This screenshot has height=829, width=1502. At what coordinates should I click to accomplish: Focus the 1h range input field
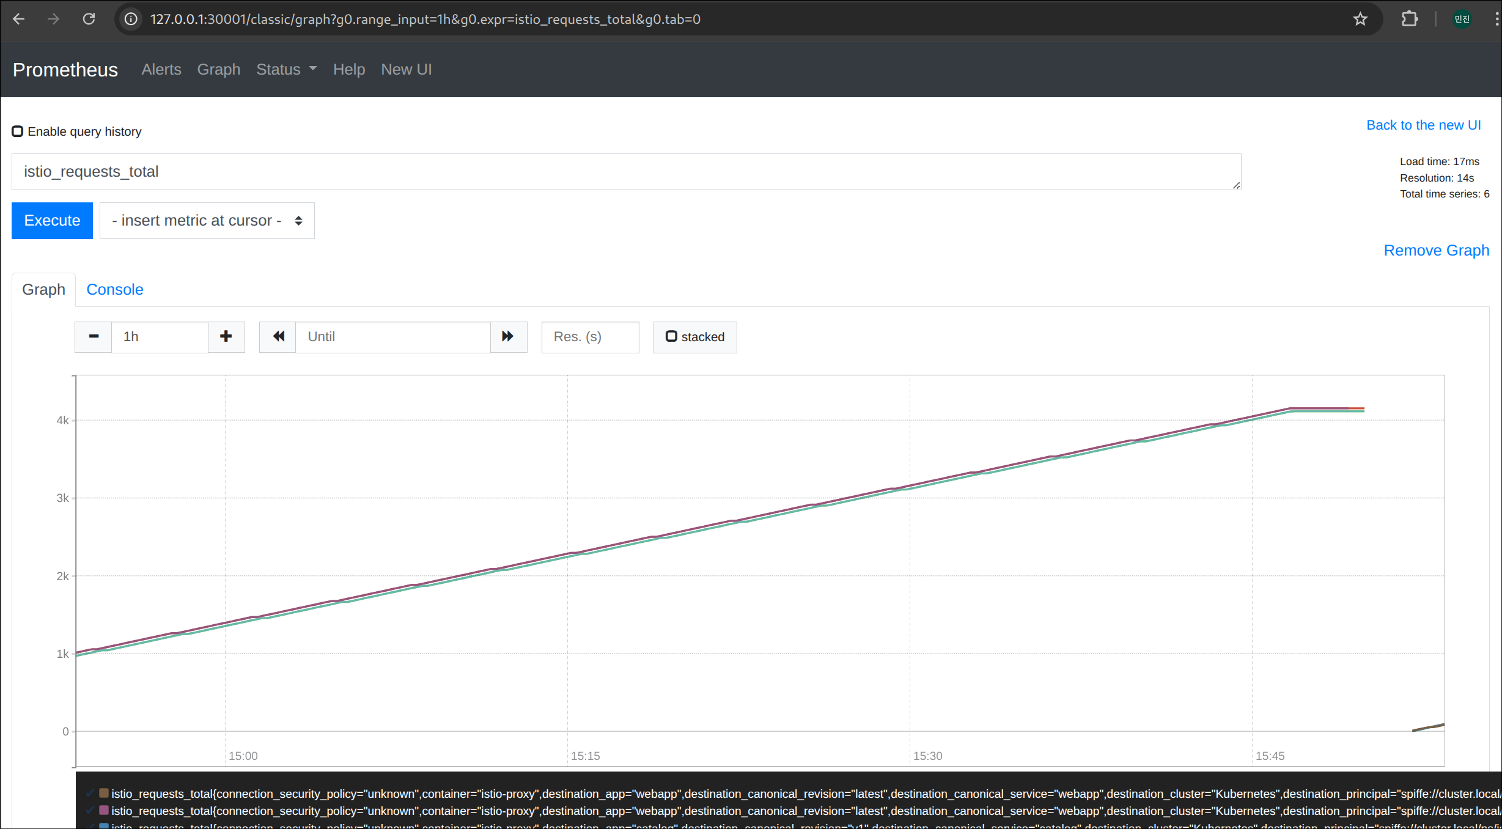tap(160, 337)
